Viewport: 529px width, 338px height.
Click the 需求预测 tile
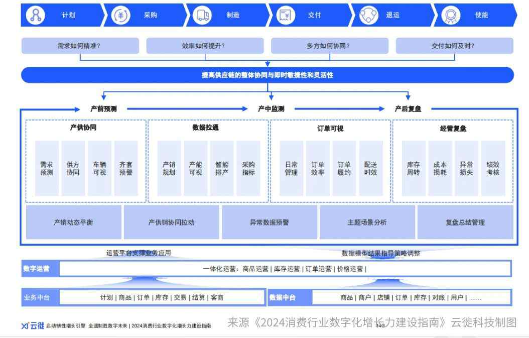[x=47, y=169]
